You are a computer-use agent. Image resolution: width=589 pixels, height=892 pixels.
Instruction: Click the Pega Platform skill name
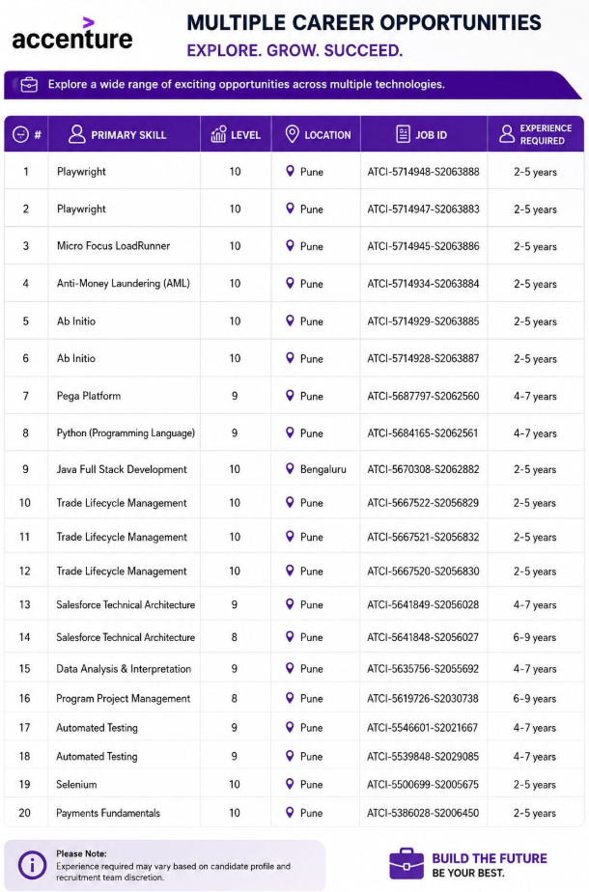(89, 396)
